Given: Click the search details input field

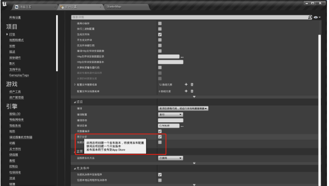Looking at the screenshot, I should pos(189,17).
